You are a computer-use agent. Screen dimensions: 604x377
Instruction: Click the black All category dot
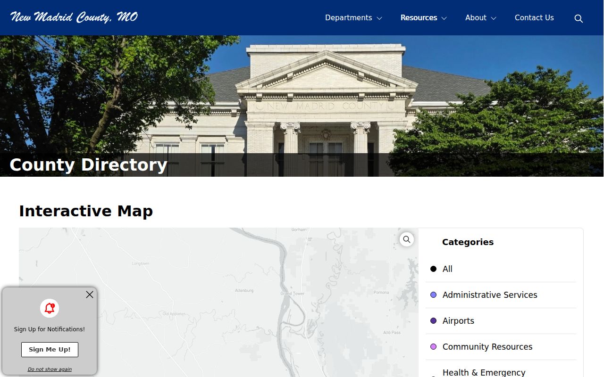(x=434, y=269)
